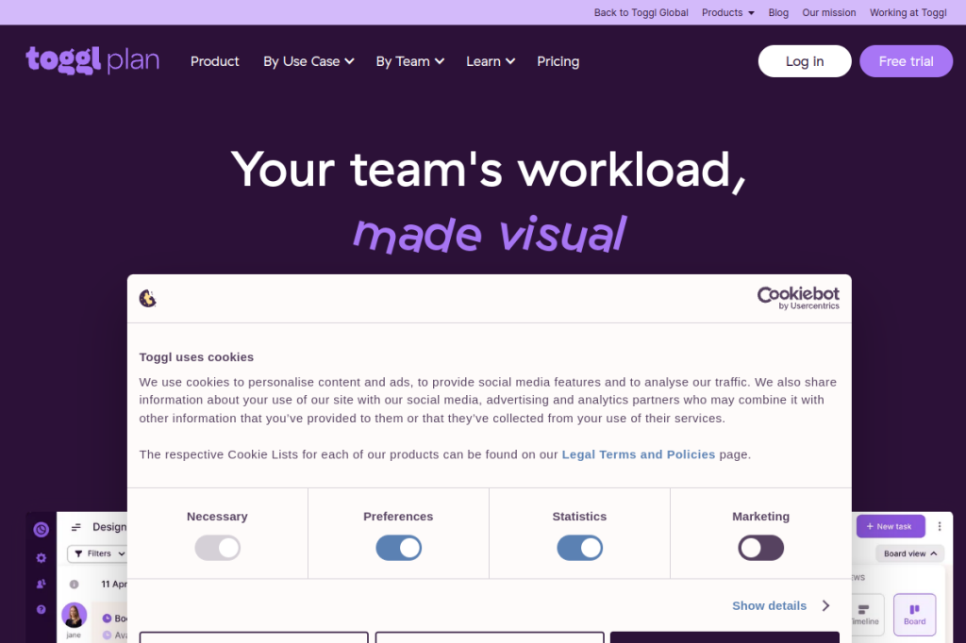Open the Products dropdown in top bar
This screenshot has height=643, width=966.
[728, 12]
